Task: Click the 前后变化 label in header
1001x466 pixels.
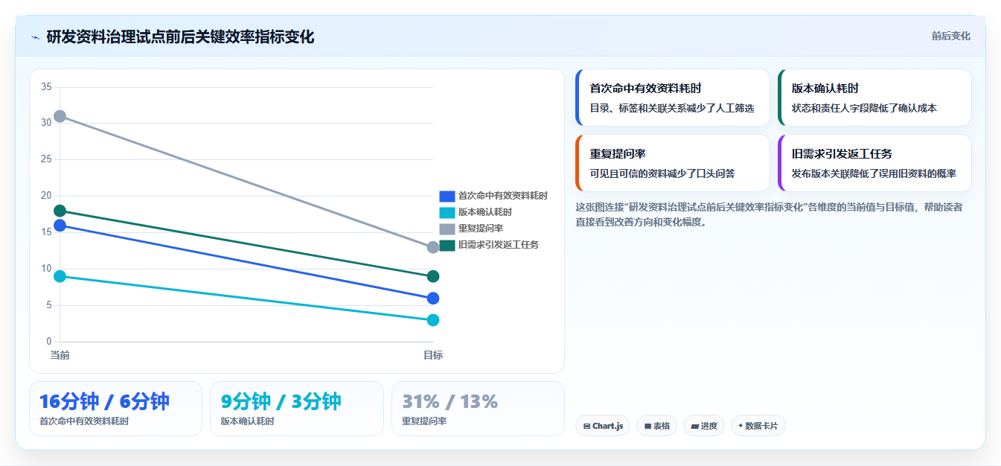Action: click(950, 36)
